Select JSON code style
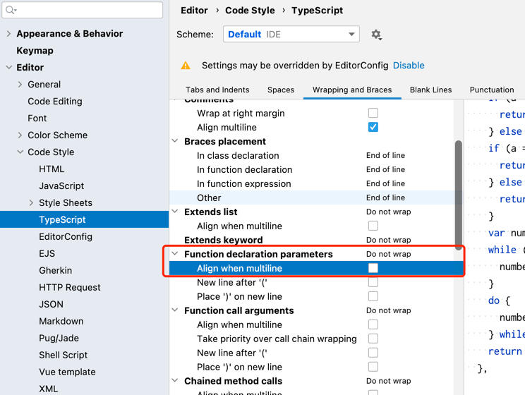Screen dimensions: 525x395 (52, 304)
